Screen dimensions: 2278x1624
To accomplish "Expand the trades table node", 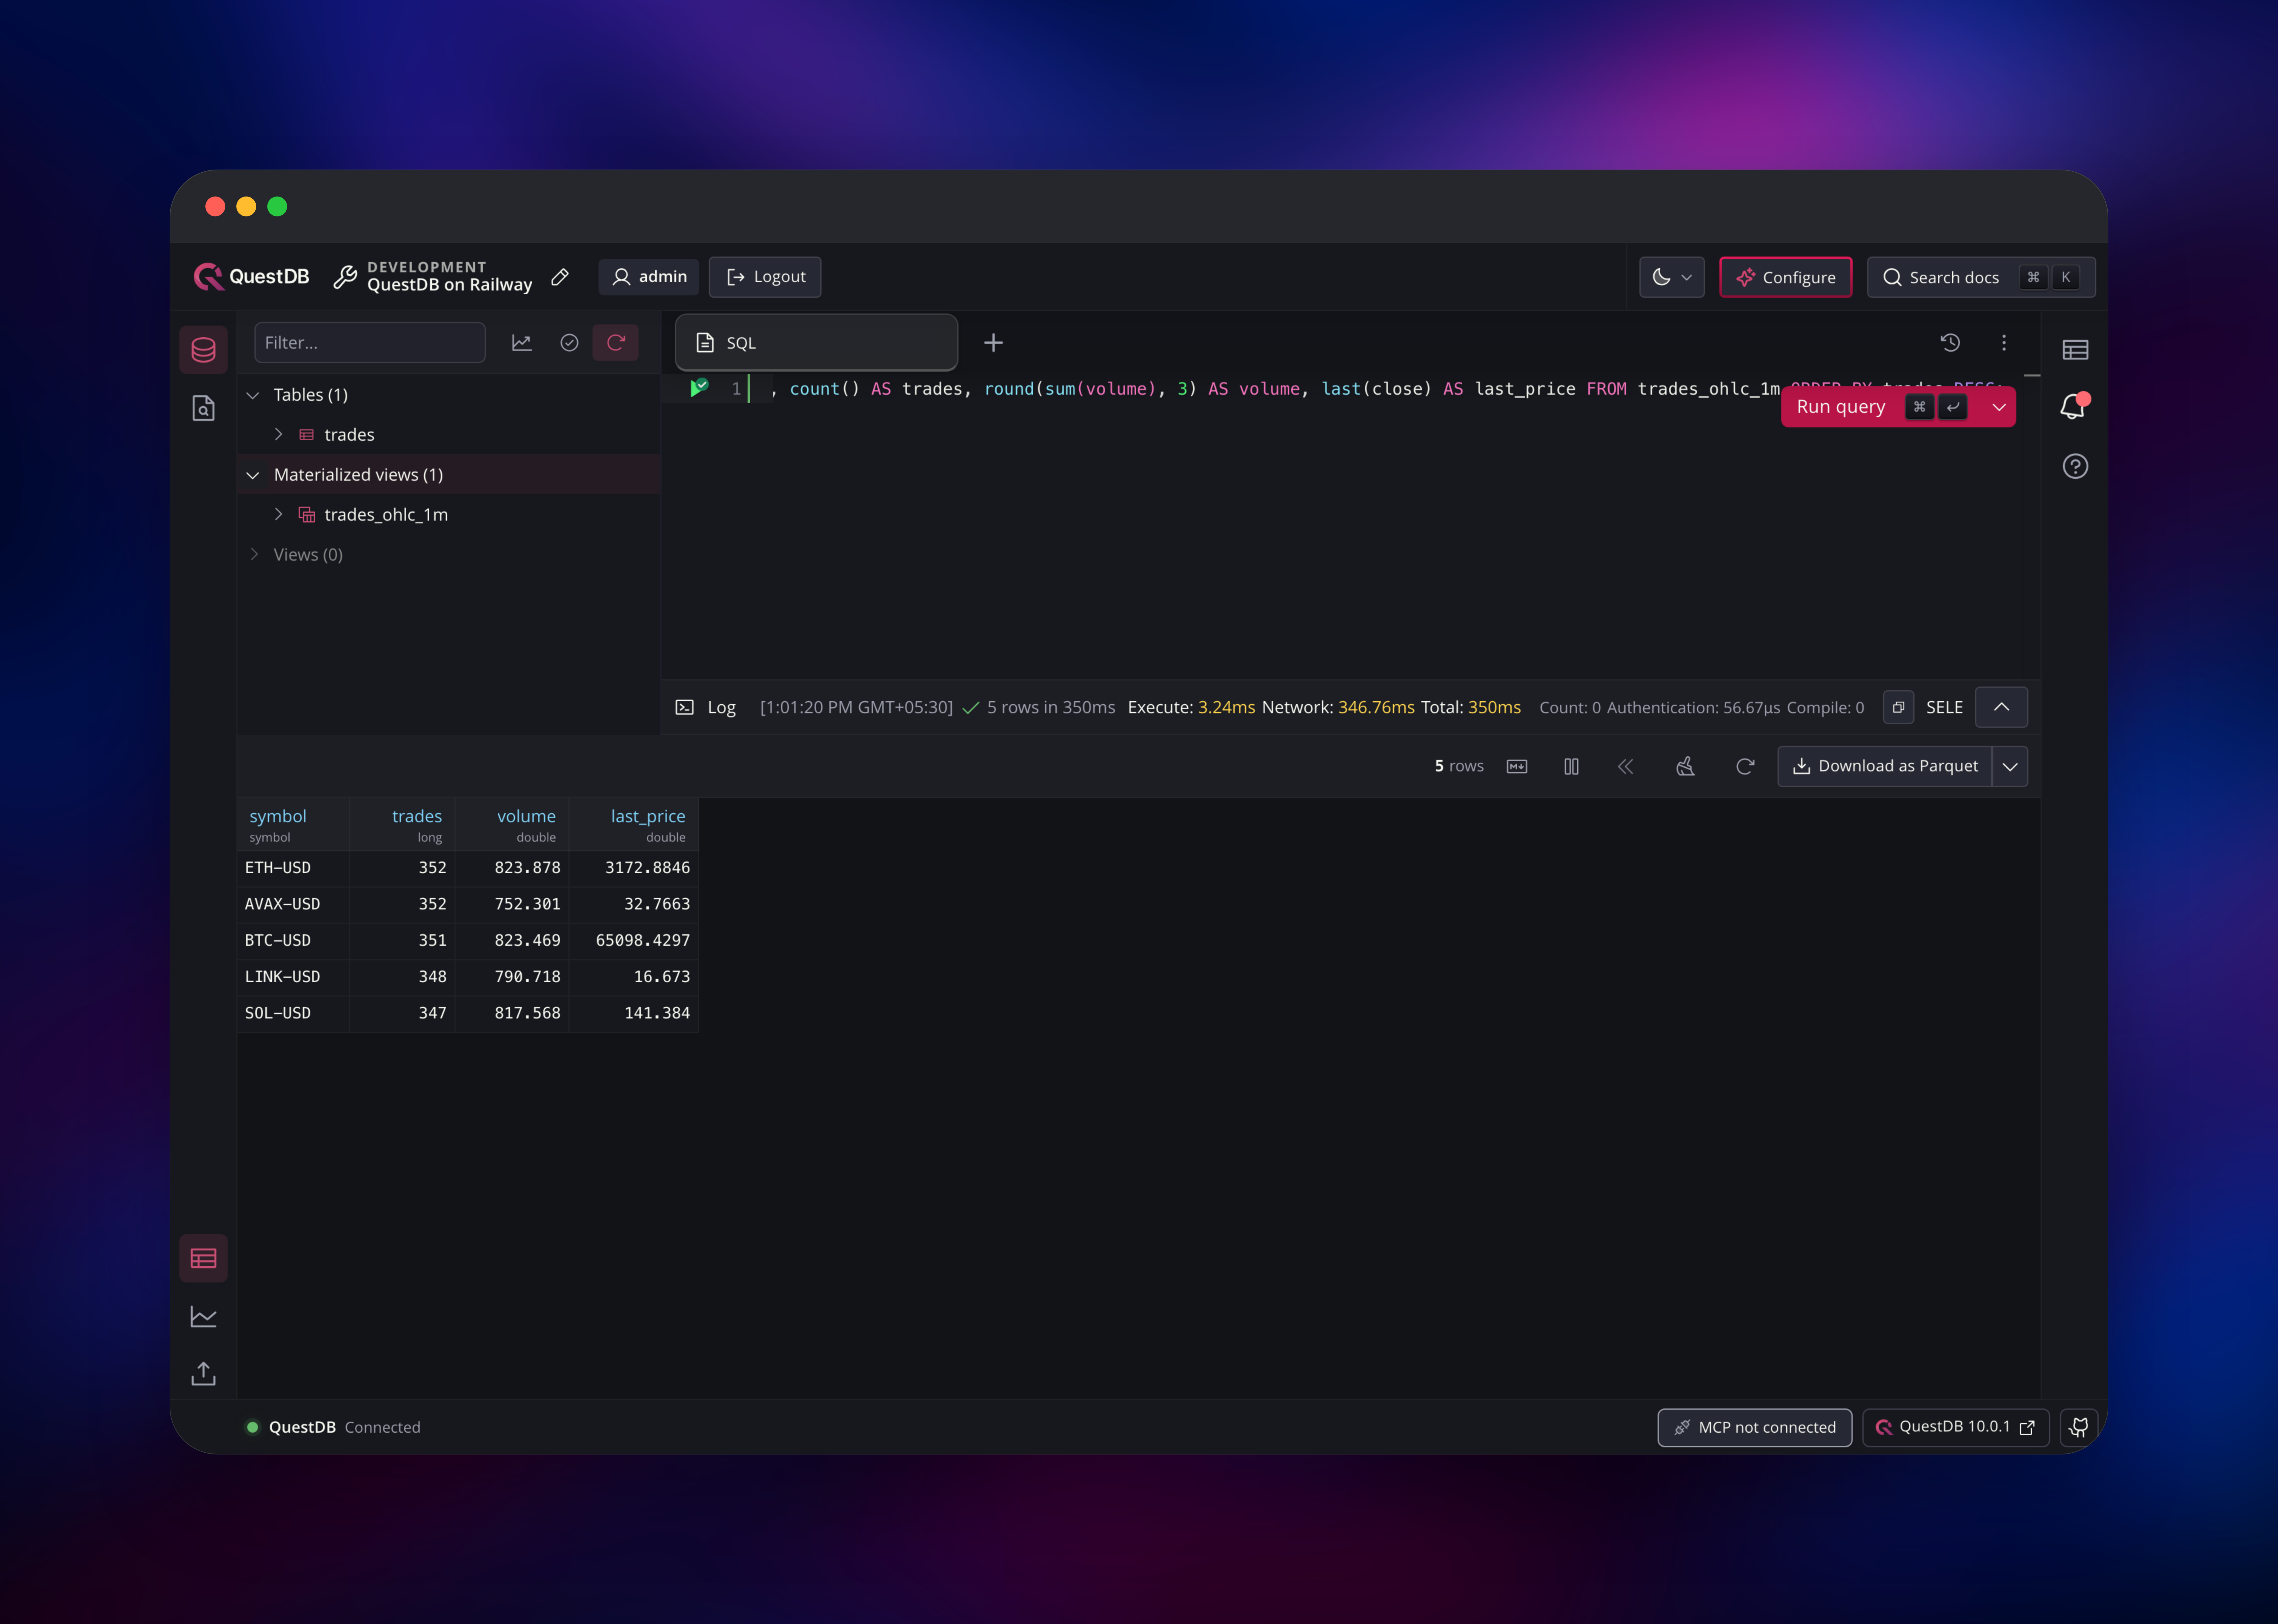I will (x=279, y=435).
